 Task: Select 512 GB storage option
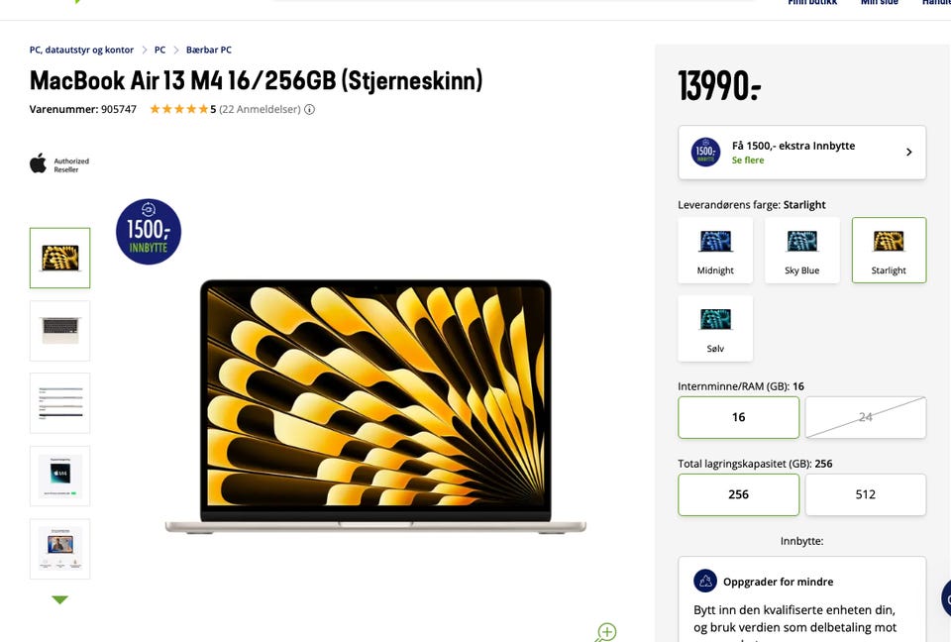(866, 494)
